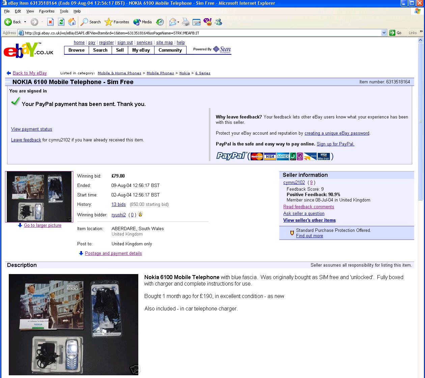Open the Mail button dropdown arrow

(178, 22)
